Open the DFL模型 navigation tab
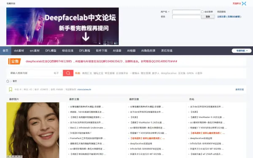The height and width of the screenshot is (158, 253). (x=51, y=51)
